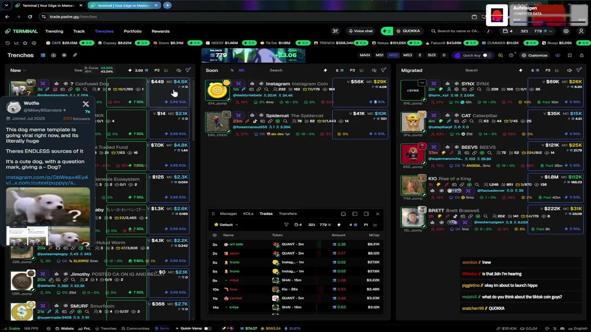Open the history icon in the ticker bar

[7, 43]
